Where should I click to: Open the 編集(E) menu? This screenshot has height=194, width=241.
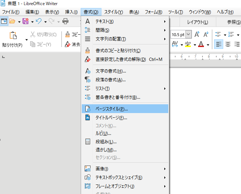pos(32,12)
